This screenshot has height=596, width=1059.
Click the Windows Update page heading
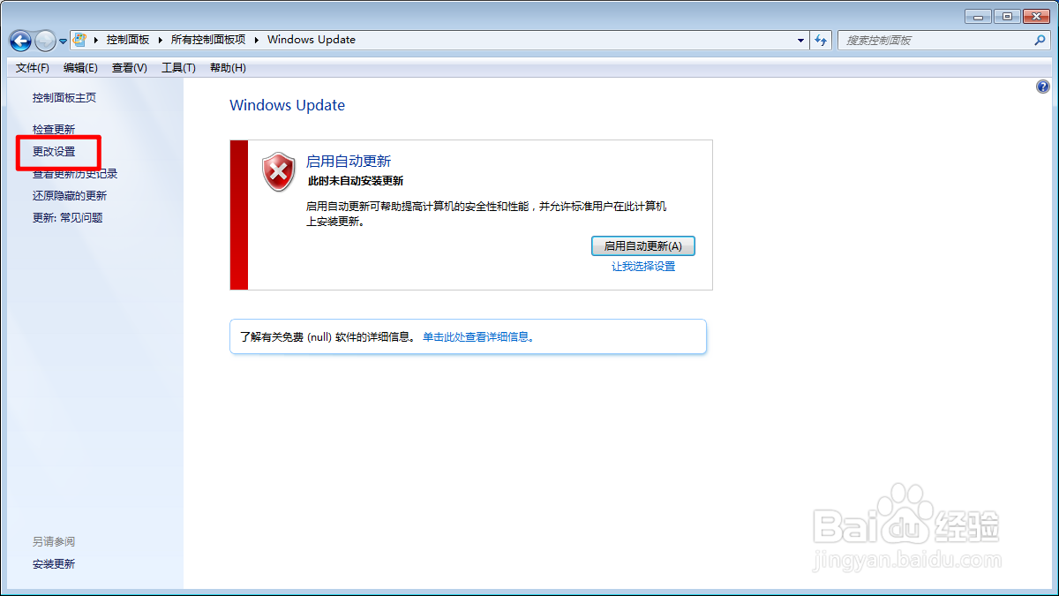287,105
